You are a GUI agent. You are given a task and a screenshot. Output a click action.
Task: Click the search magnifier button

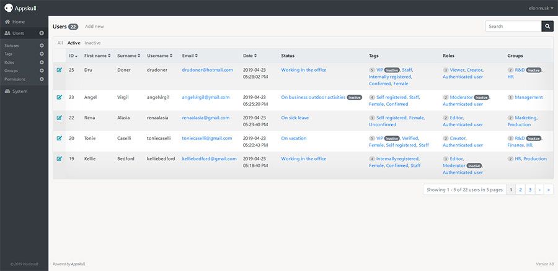pos(547,26)
